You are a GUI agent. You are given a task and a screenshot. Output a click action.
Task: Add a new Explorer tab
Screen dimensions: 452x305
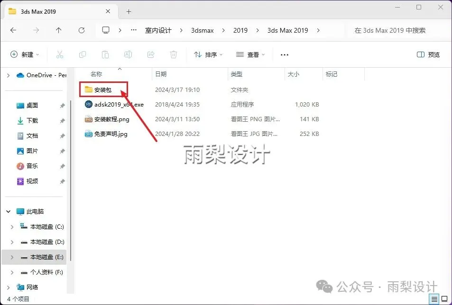pyautogui.click(x=129, y=11)
